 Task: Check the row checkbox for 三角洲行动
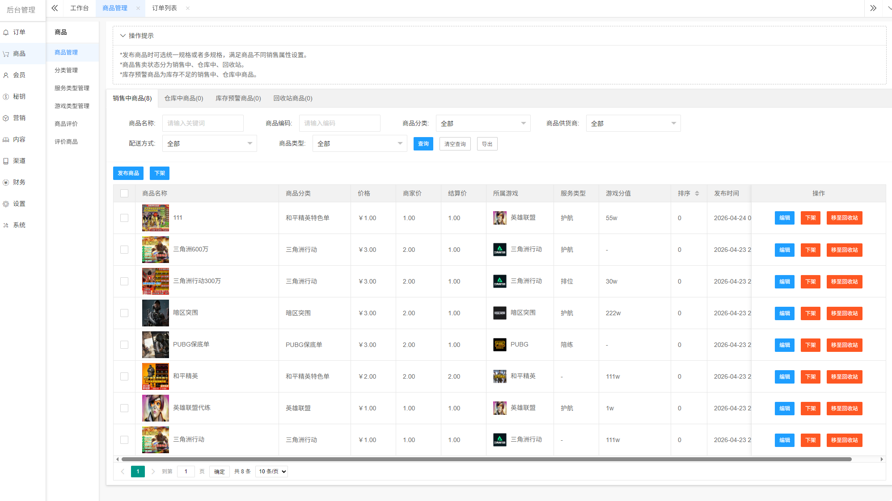(124, 440)
